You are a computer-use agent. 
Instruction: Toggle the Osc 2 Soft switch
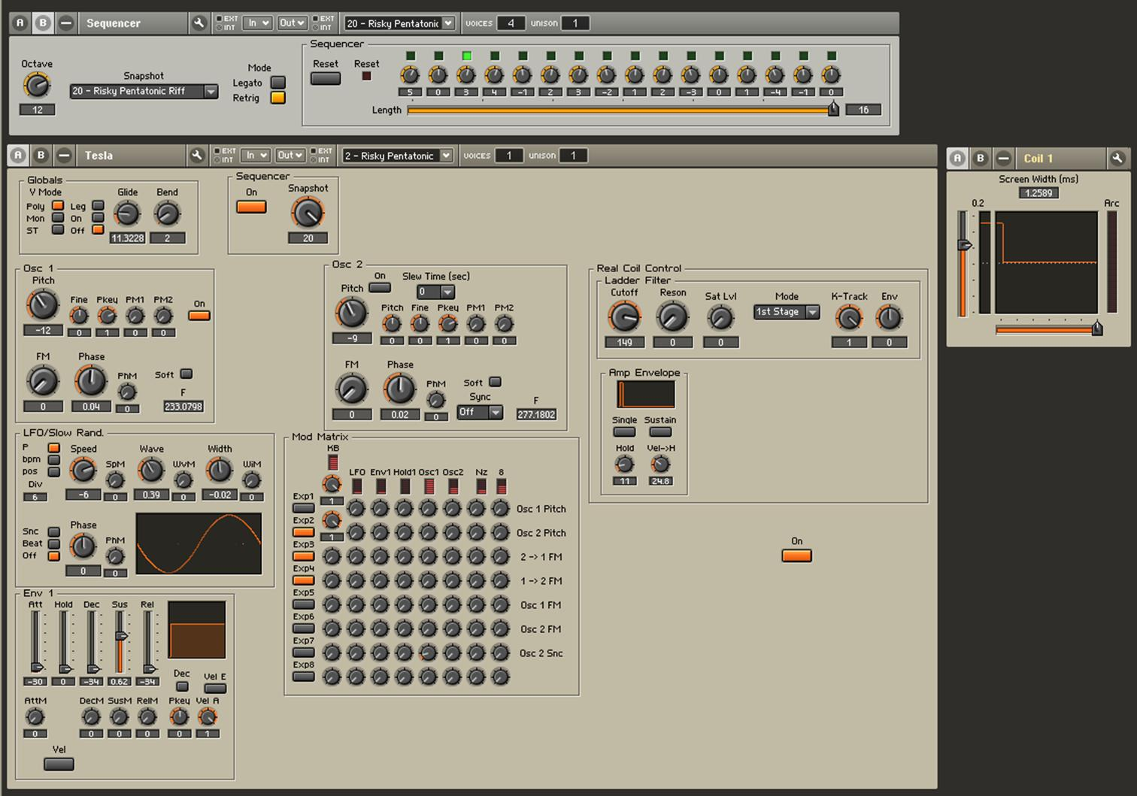point(495,382)
